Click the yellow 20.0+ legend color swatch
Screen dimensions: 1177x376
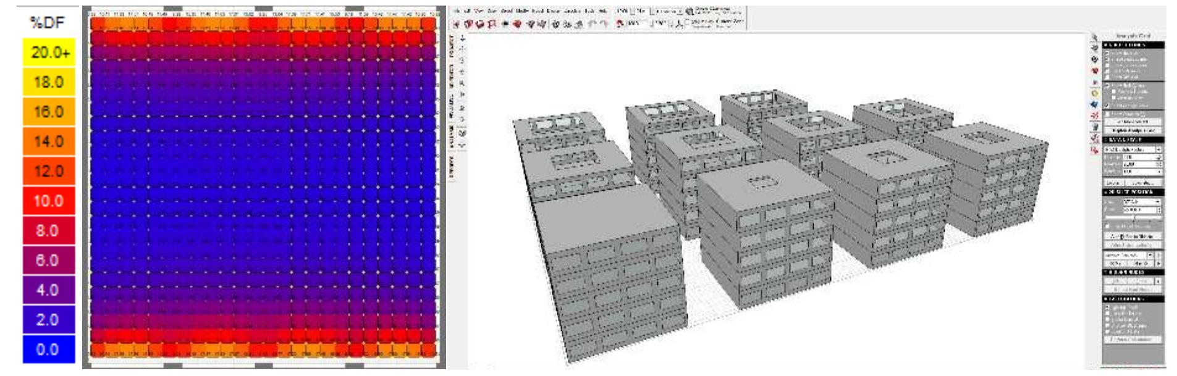(x=49, y=52)
